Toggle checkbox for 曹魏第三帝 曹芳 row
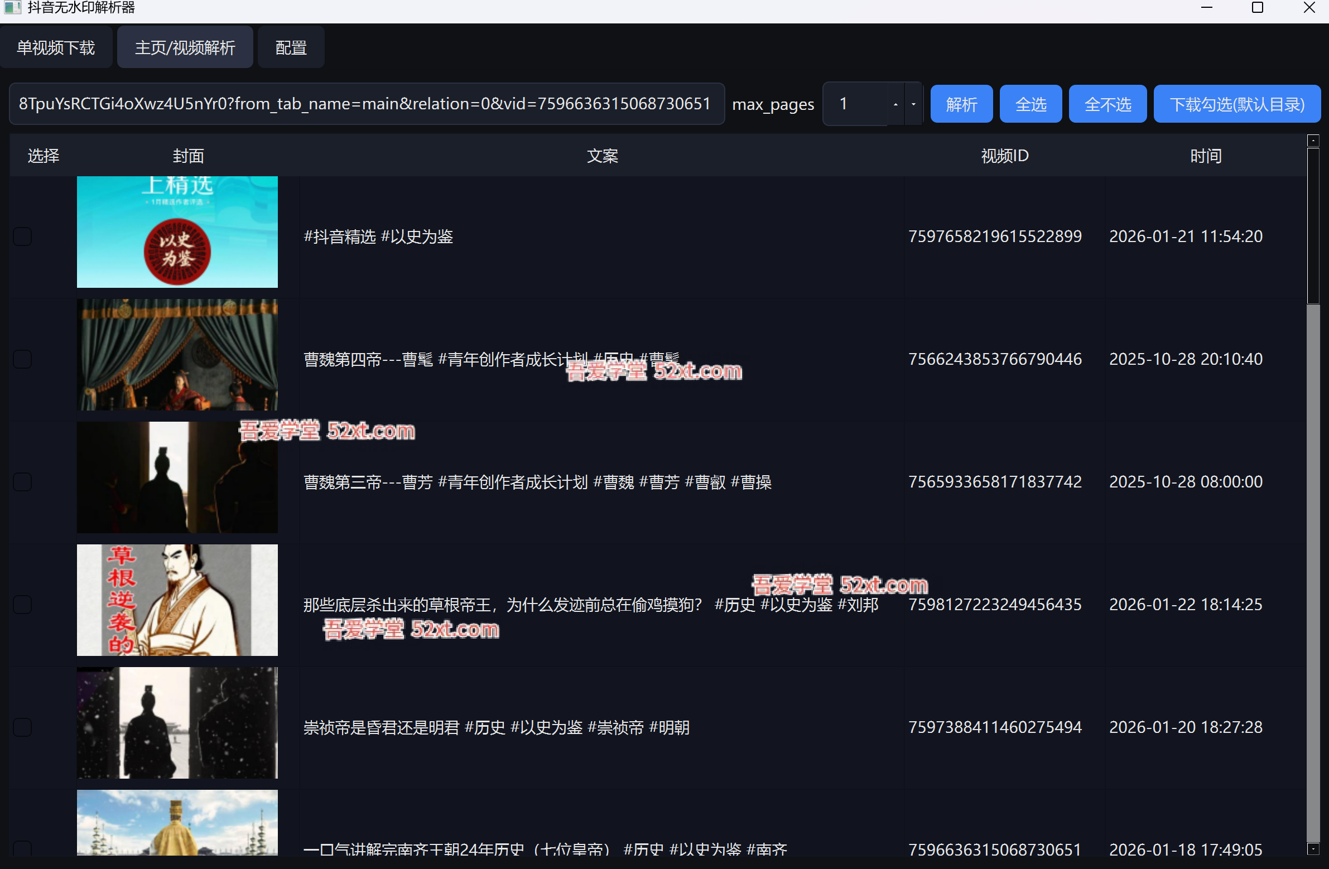 22,482
